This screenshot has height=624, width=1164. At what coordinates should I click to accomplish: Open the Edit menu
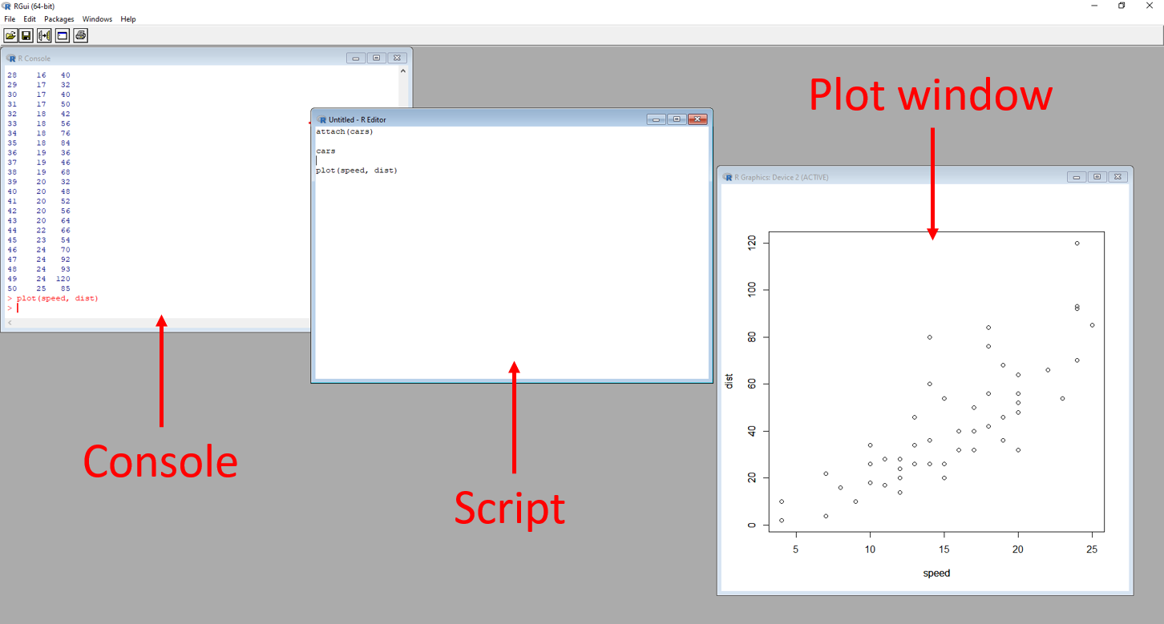30,19
